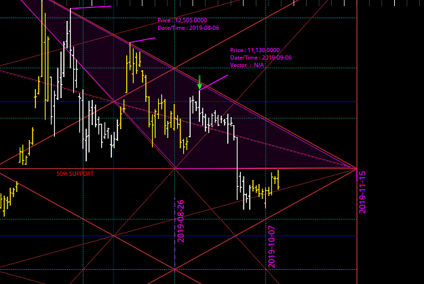424x284 pixels.
Task: Click the 'Date/Time : 2019-09-06' annotation
Action: click(x=261, y=57)
